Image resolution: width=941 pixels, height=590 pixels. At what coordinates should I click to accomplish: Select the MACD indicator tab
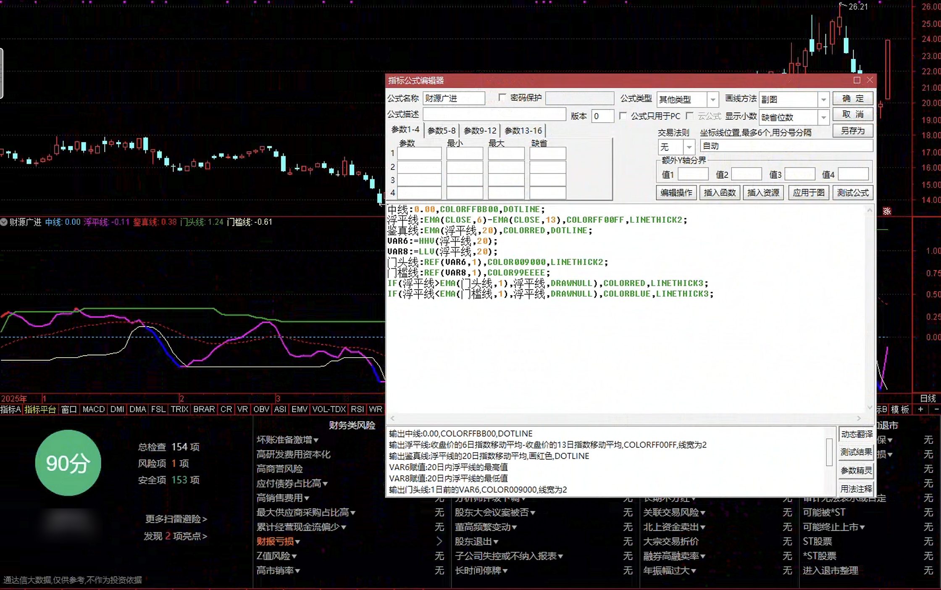pyautogui.click(x=93, y=409)
